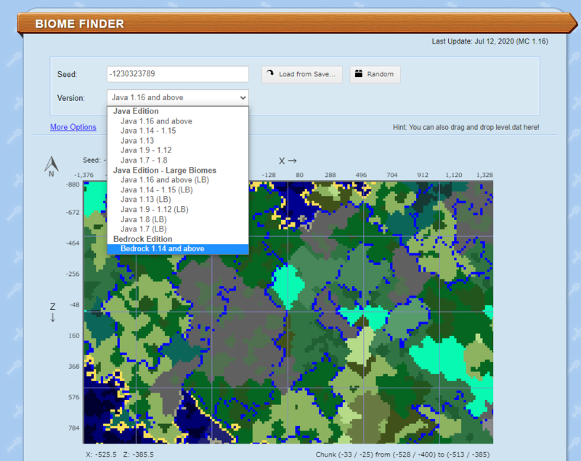The image size is (581, 461).
Task: Click the biome map canvas
Action: click(288, 312)
